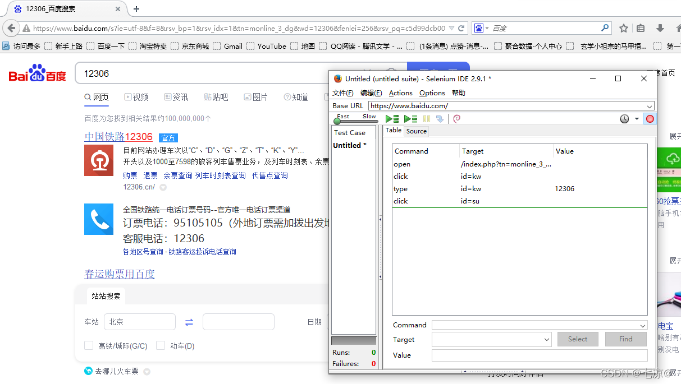Image resolution: width=681 pixels, height=384 pixels.
Task: Open the Options menu
Action: pyautogui.click(x=432, y=93)
